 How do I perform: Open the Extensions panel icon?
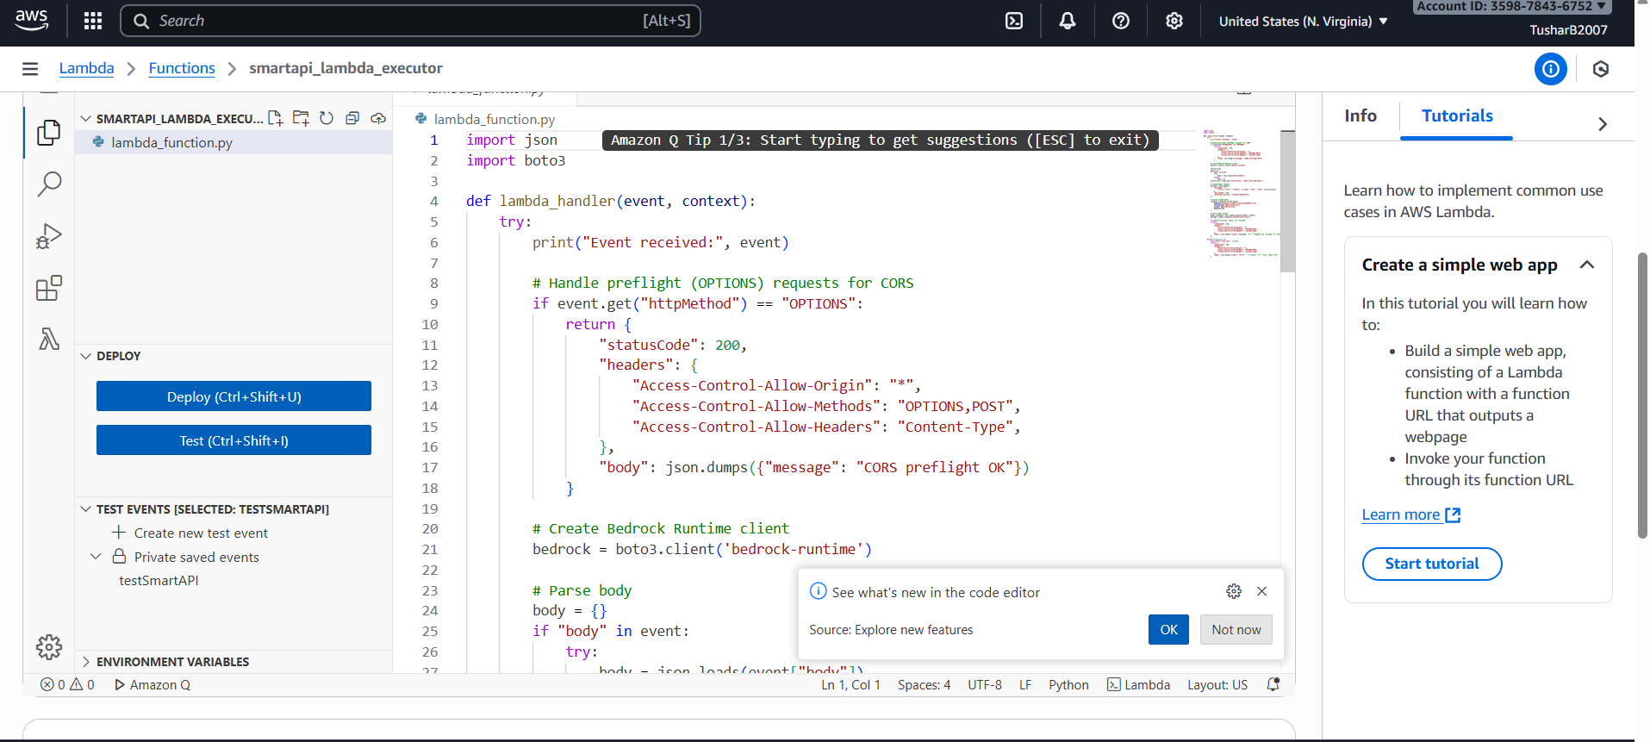49,288
